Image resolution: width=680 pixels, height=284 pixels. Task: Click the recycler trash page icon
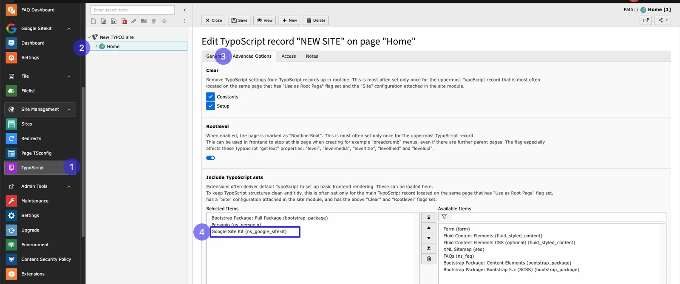tap(154, 21)
